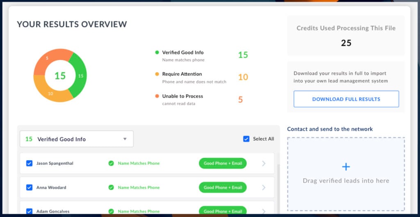Click the green dot beside Verified Good Info legend
The image size is (420, 217).
[x=157, y=53]
